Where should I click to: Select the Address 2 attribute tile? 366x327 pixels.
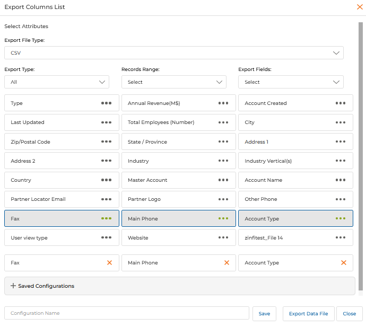click(62, 161)
